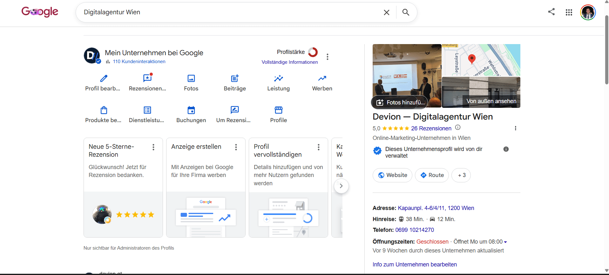Click the search magnifier icon

point(406,12)
